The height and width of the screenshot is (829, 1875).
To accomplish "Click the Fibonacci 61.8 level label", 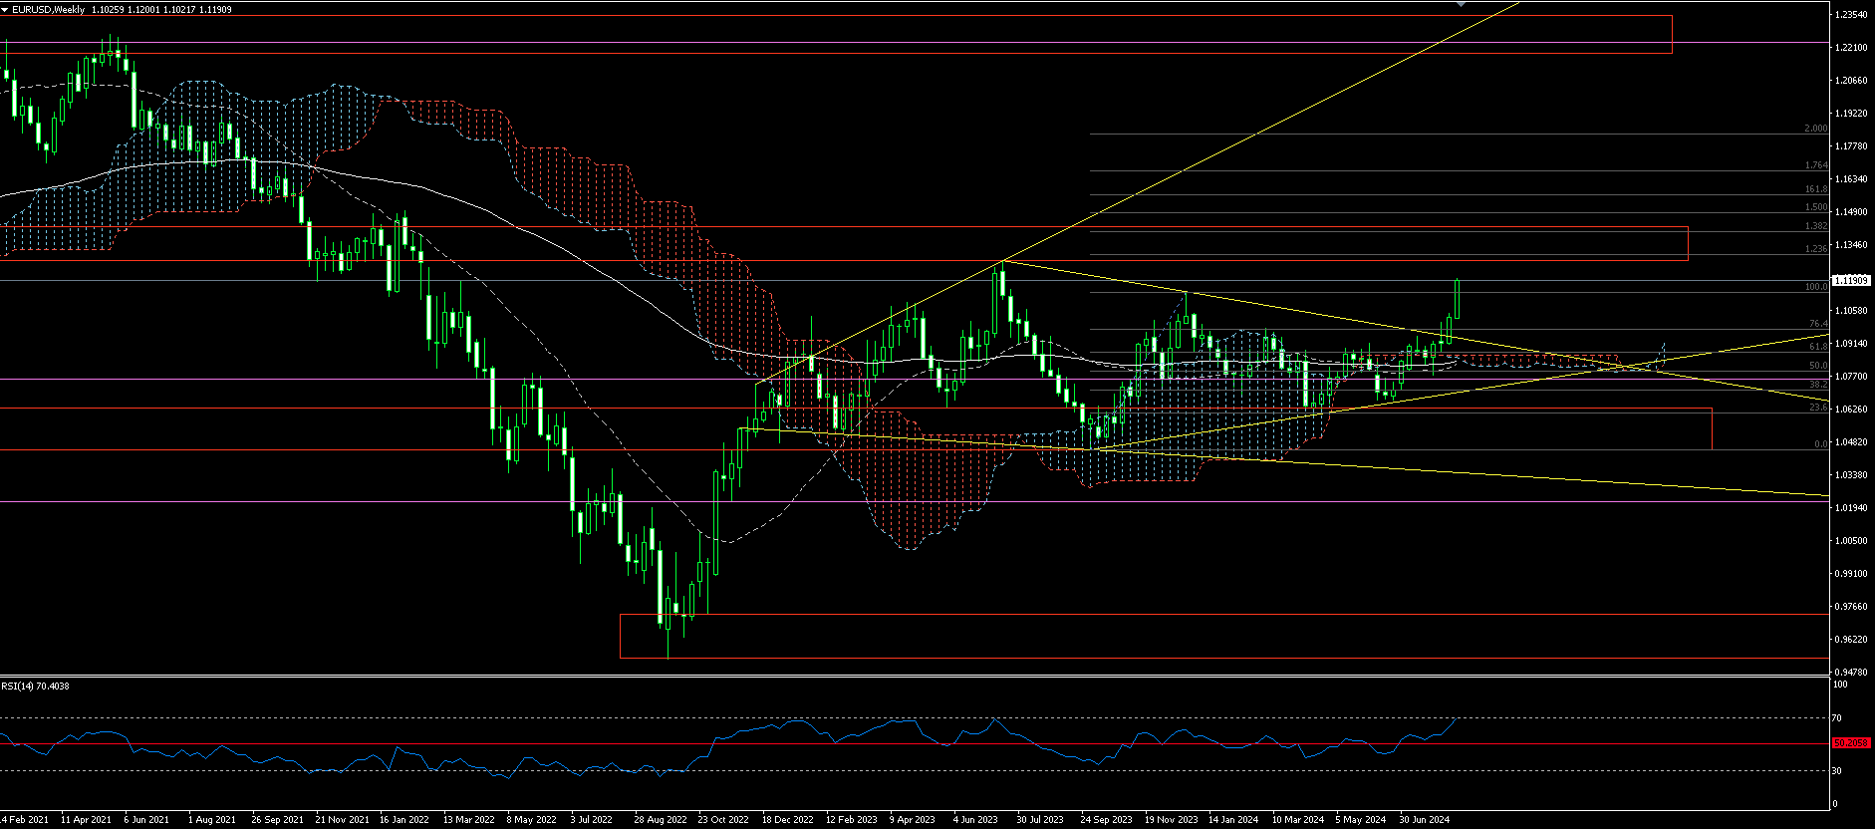I will [x=1818, y=347].
